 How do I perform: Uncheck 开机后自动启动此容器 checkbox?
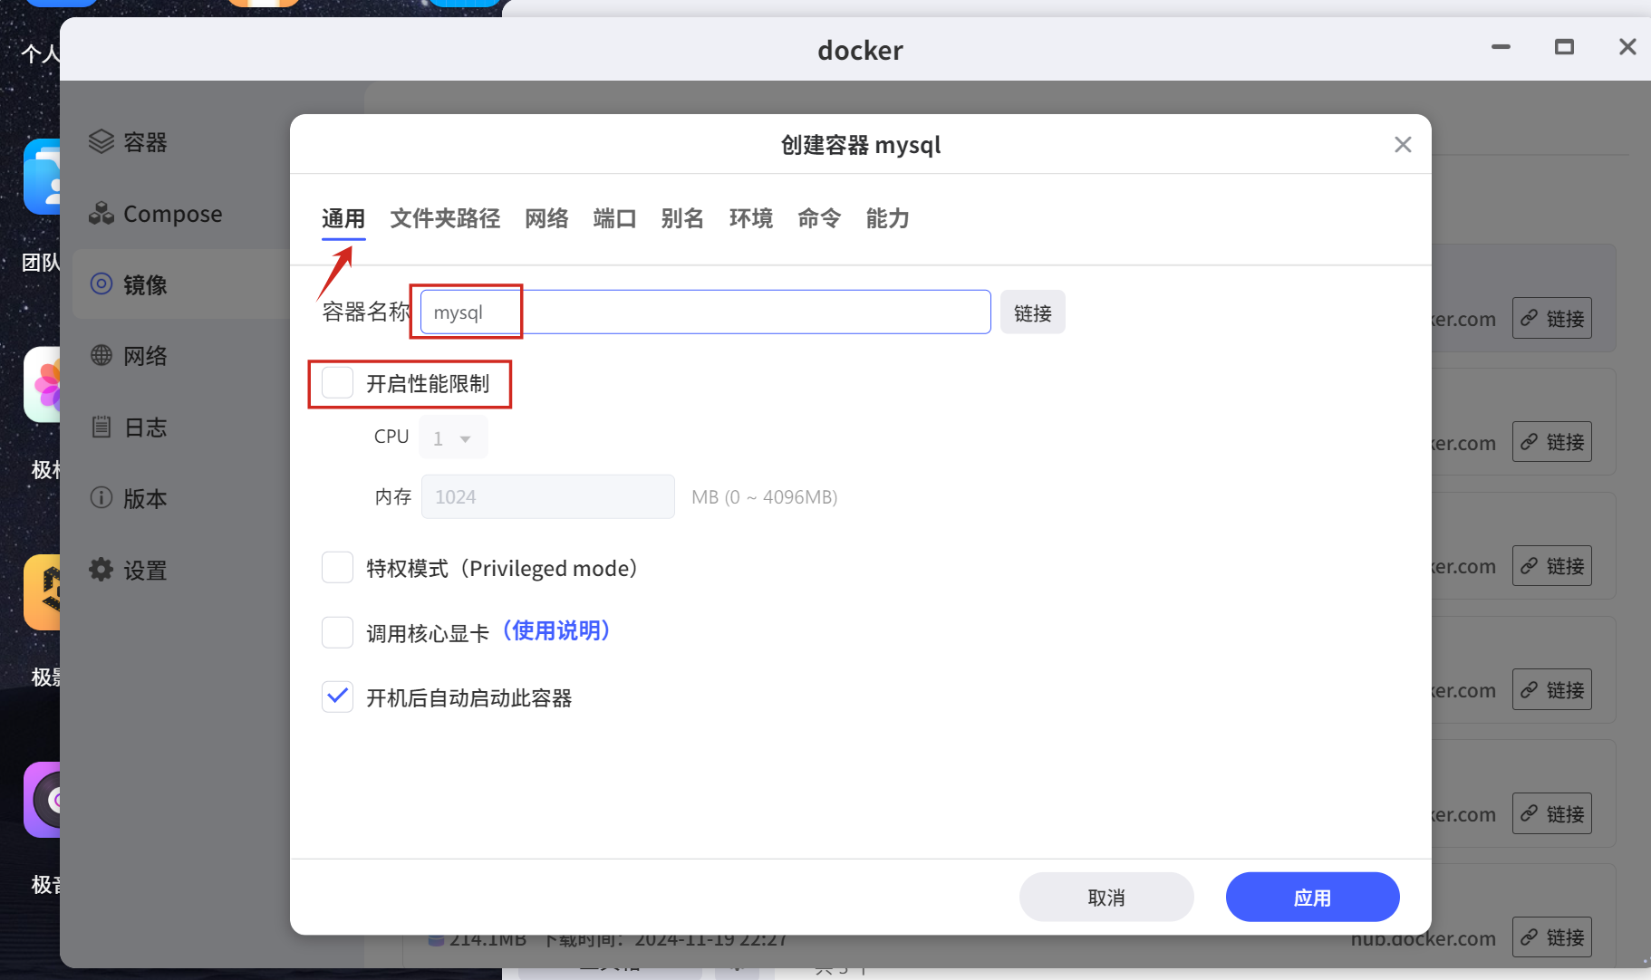(338, 697)
